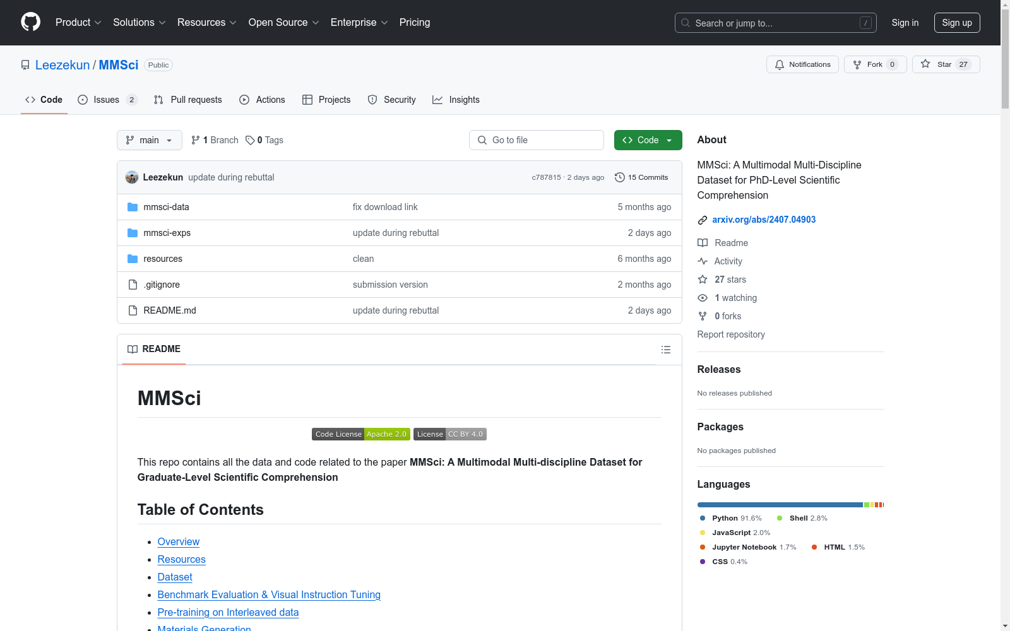Expand the Product menu
Viewport: 1010px width, 631px height.
tap(78, 22)
